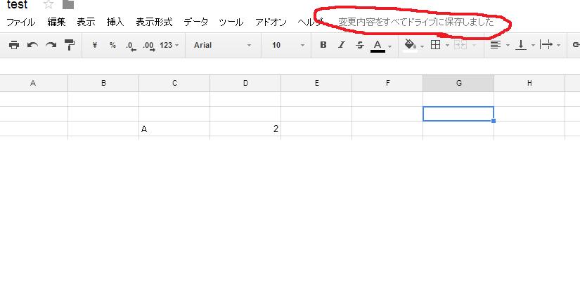Open text wrapping options
The height and width of the screenshot is (281, 580).
550,45
